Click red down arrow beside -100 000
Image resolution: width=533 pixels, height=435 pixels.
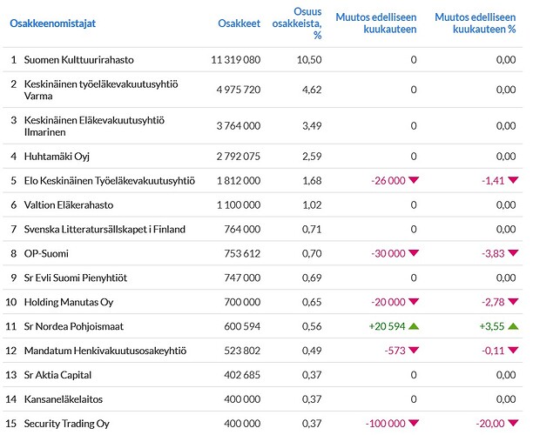click(414, 423)
